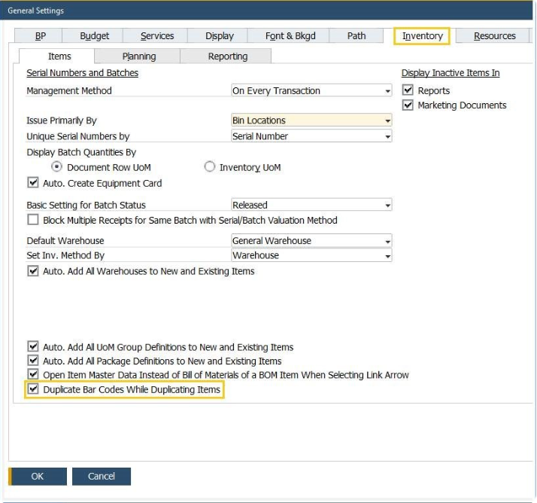Uncheck Auto. Create Equipment Card
Image resolution: width=537 pixels, height=503 pixels.
coord(33,183)
